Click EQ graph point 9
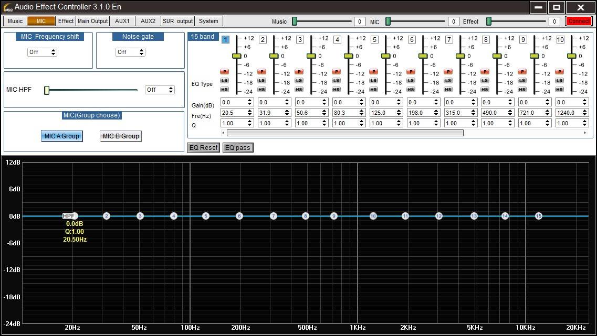 [x=334, y=216]
